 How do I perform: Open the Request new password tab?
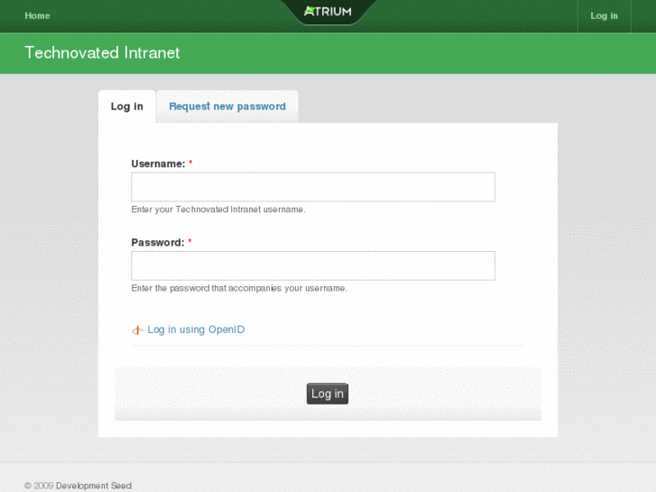[x=227, y=107]
